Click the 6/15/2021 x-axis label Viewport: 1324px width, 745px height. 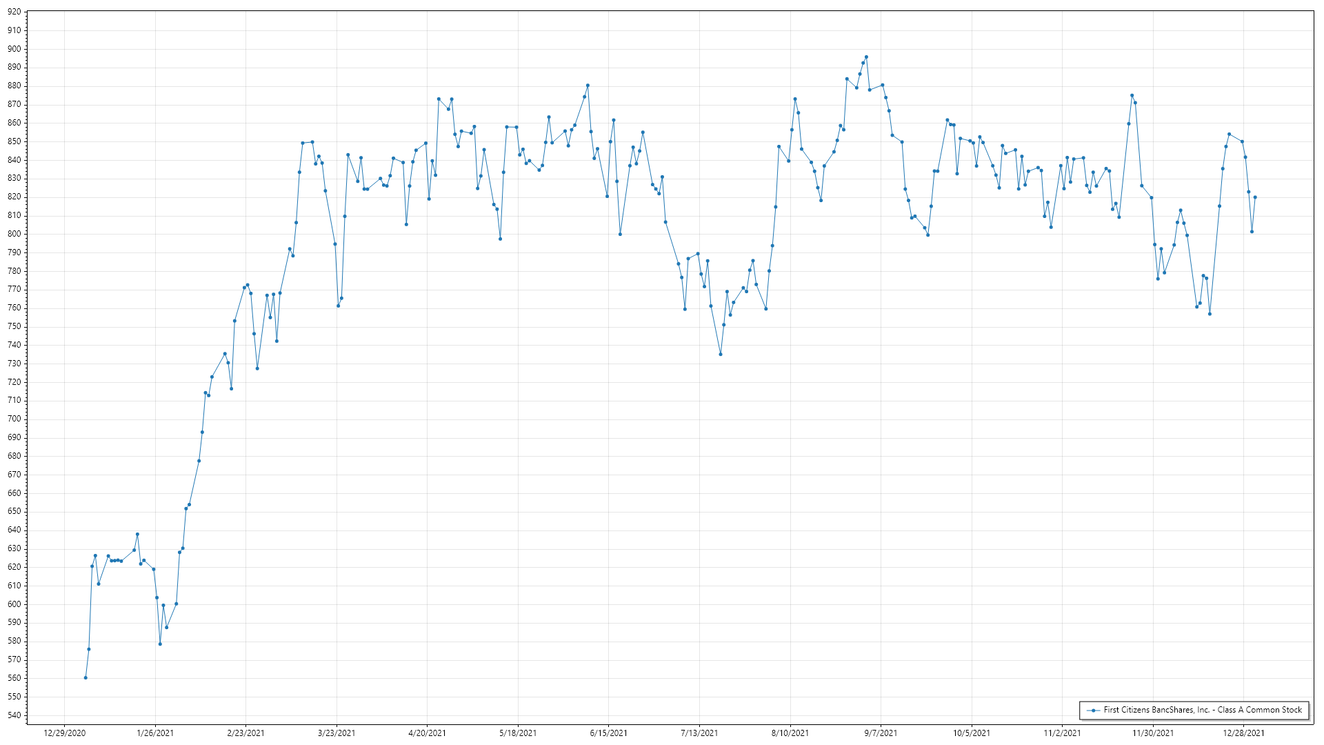tap(609, 733)
